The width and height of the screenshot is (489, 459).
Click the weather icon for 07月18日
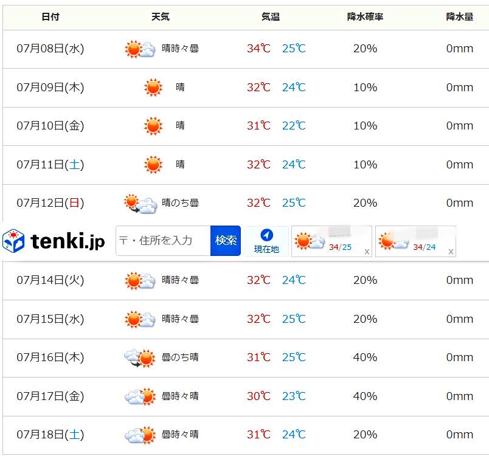coord(140,435)
